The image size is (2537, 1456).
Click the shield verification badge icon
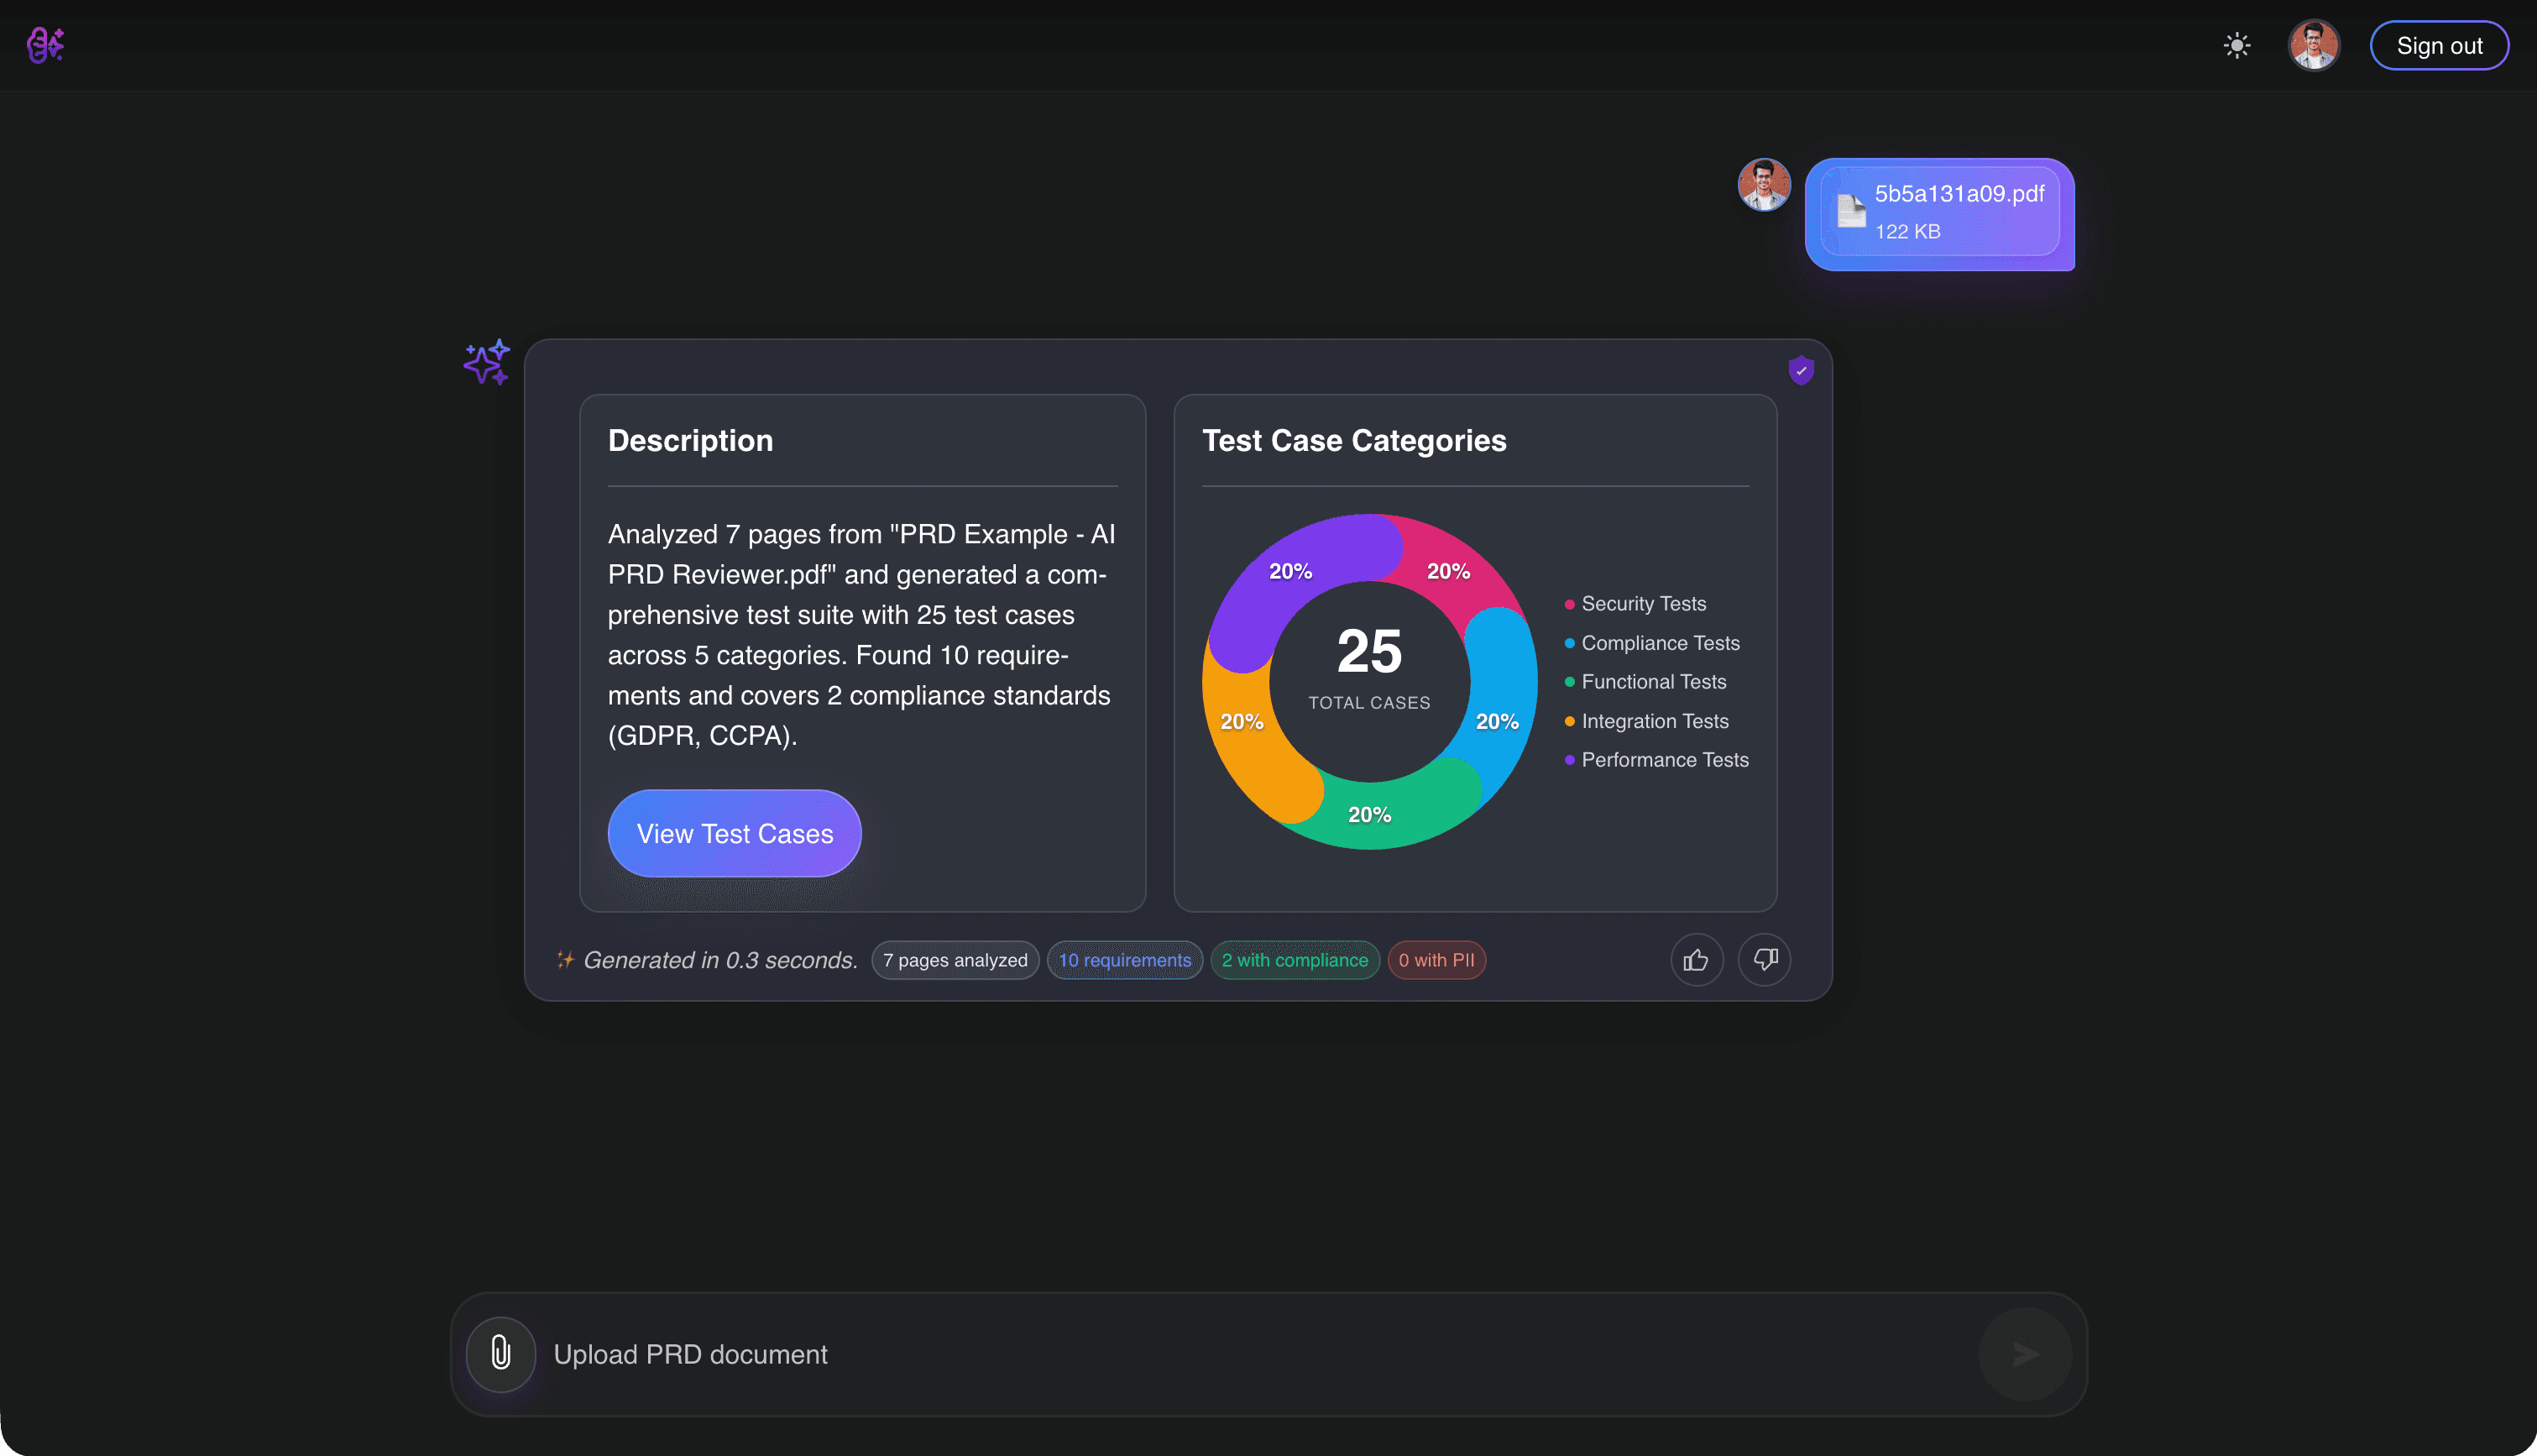tap(1802, 370)
